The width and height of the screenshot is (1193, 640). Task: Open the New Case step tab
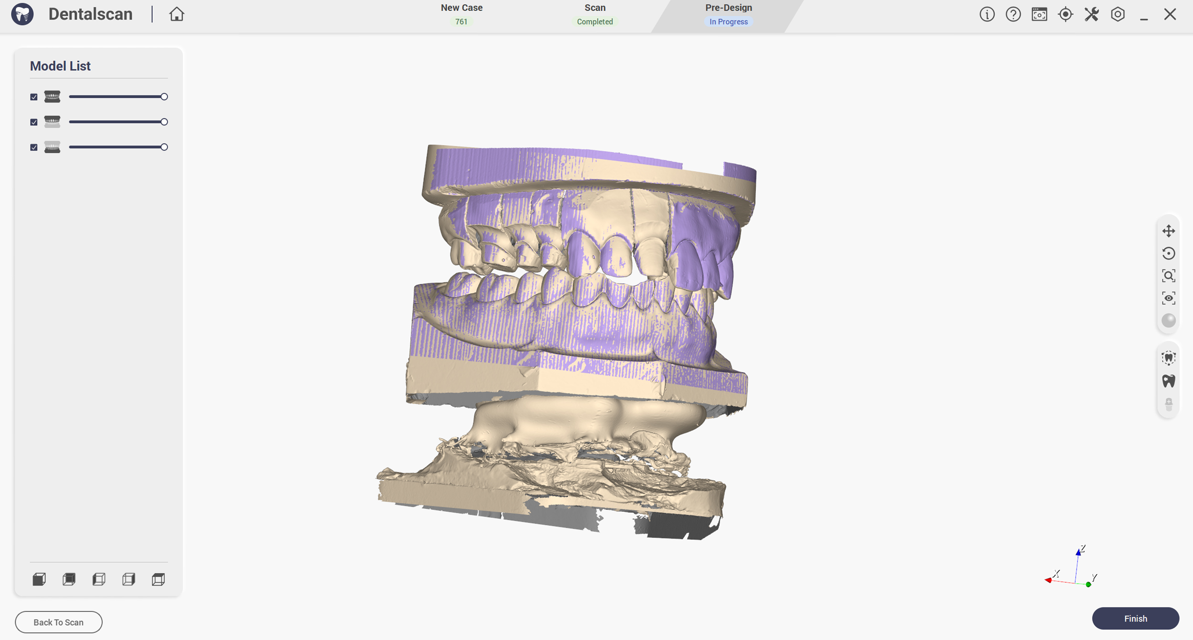point(461,14)
